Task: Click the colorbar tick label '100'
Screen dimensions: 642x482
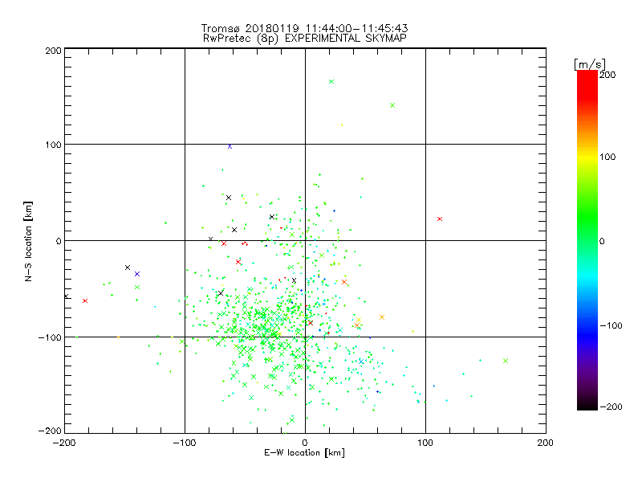Action: click(607, 157)
